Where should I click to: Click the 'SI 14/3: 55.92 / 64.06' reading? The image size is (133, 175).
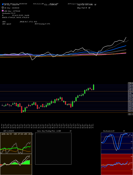pos(20,15)
